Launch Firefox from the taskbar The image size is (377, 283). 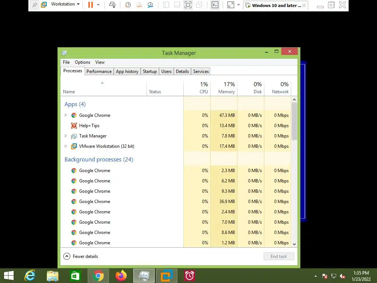tap(121, 276)
